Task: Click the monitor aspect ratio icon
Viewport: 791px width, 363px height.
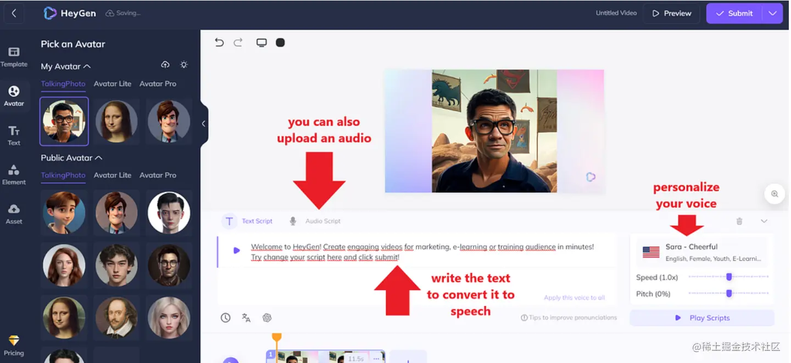Action: [x=261, y=42]
